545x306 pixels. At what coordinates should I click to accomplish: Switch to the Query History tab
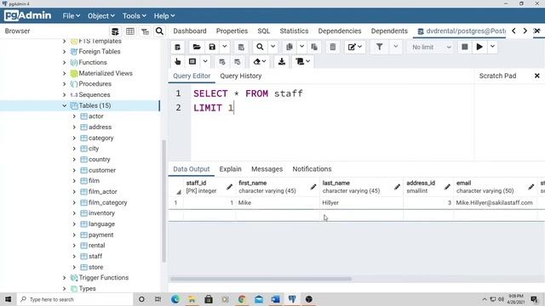point(240,76)
